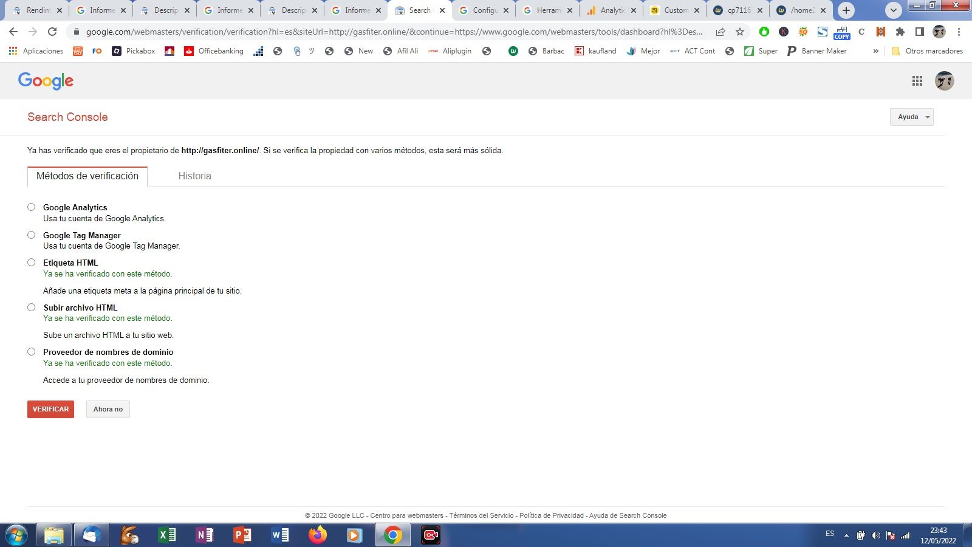The width and height of the screenshot is (972, 547).
Task: Close the Custom browser tab
Action: [x=696, y=10]
